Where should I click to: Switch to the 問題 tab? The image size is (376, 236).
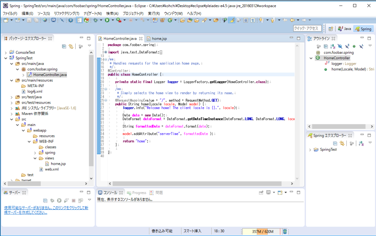click(156, 193)
